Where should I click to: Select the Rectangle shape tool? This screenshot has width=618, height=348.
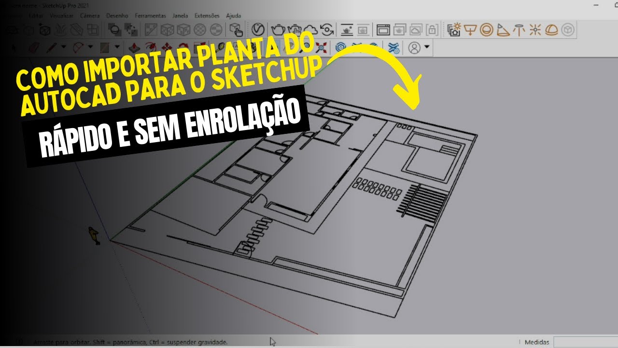[x=104, y=47]
